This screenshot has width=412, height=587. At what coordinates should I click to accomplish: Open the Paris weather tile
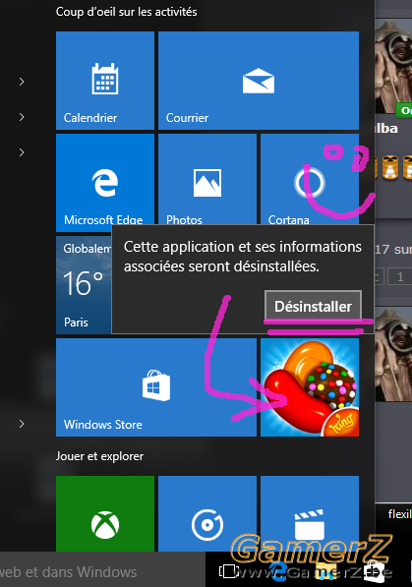tap(84, 284)
